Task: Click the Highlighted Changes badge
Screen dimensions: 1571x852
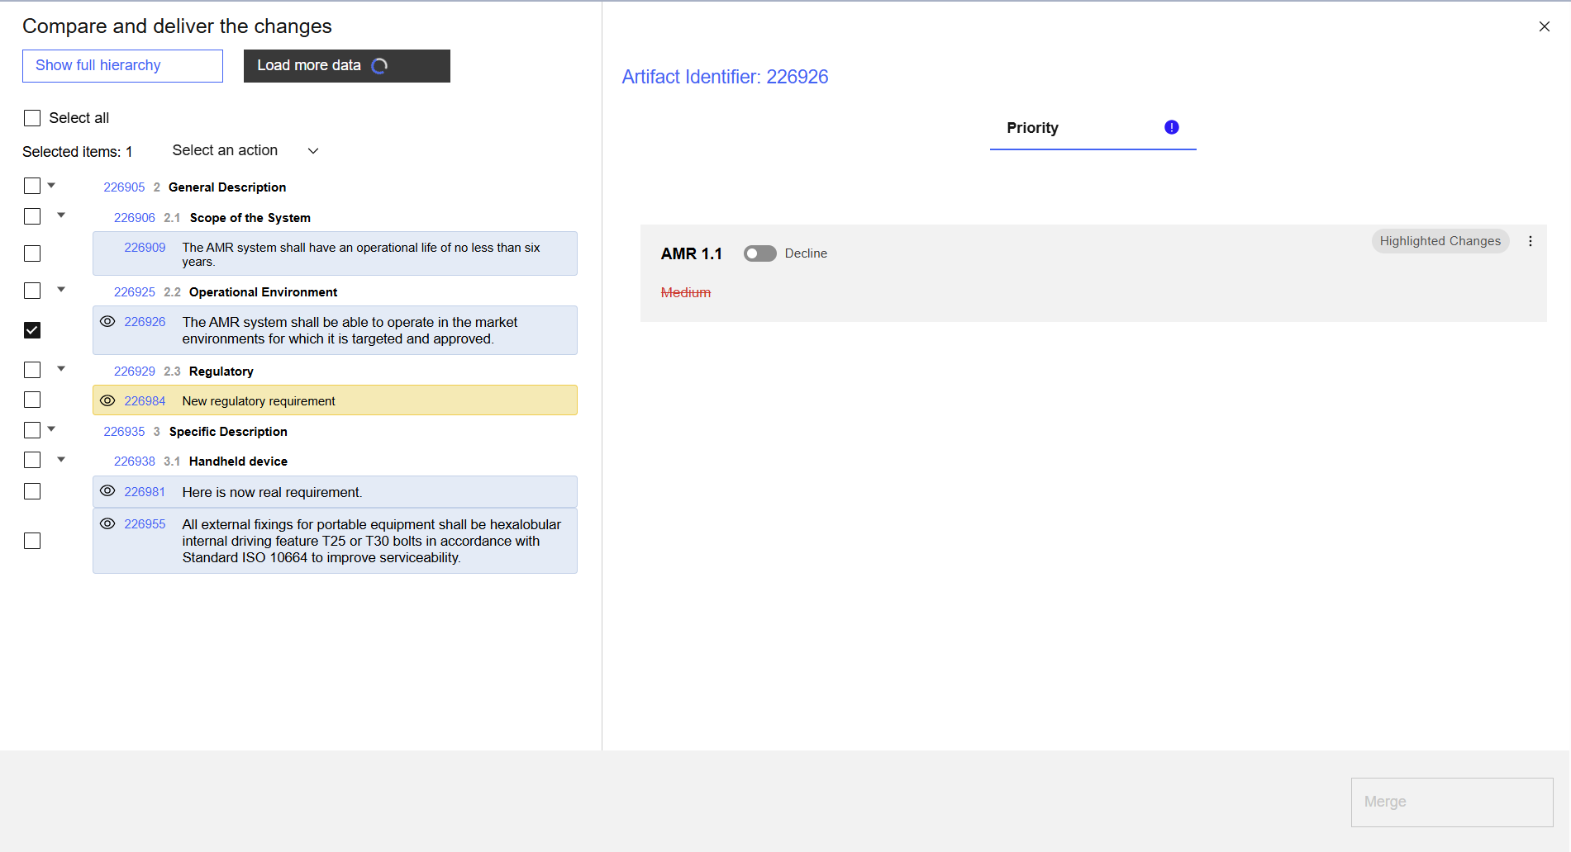Action: (x=1440, y=241)
